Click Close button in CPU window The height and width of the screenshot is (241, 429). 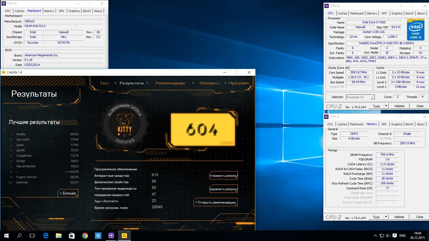point(420,106)
